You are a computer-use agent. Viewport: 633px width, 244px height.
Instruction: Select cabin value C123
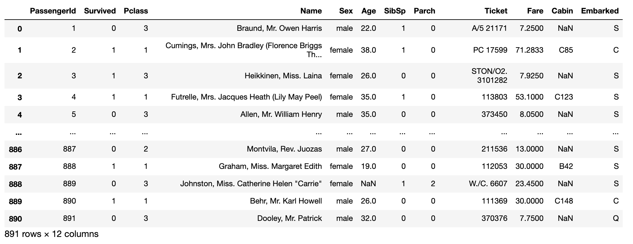pyautogui.click(x=564, y=97)
